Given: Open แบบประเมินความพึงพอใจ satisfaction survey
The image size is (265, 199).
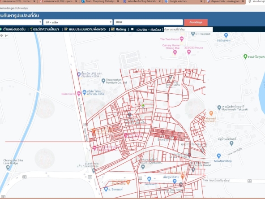Looking at the screenshot, I should pyautogui.click(x=87, y=29).
